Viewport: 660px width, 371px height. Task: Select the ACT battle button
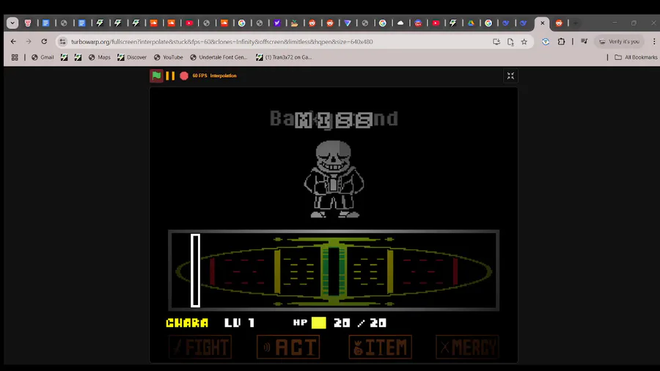coord(288,347)
